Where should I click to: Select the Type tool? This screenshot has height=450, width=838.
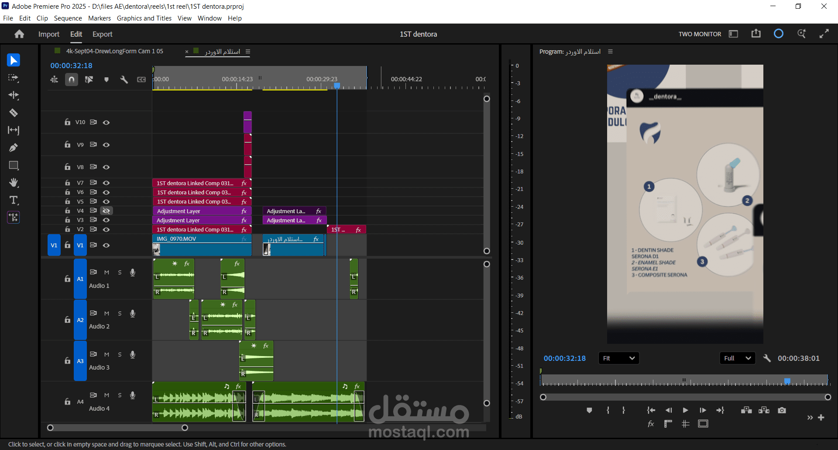[x=14, y=200]
